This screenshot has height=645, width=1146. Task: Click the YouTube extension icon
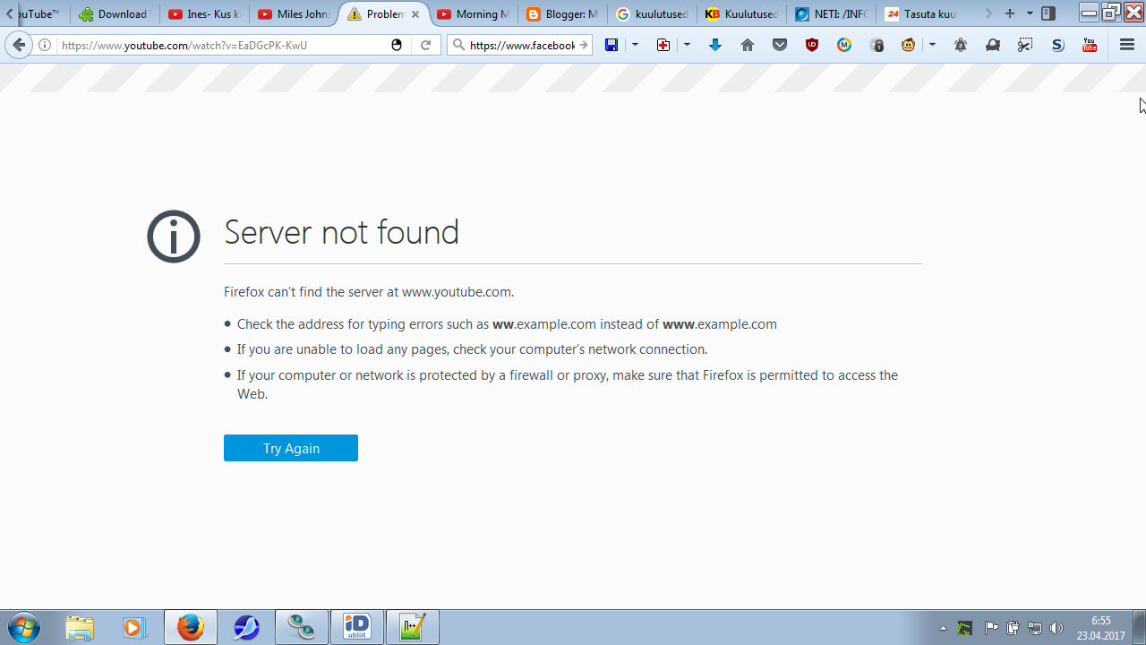pyautogui.click(x=1090, y=45)
